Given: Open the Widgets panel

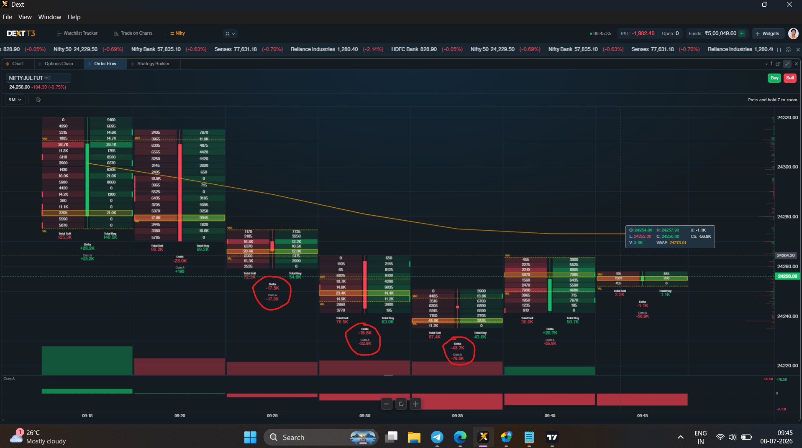Looking at the screenshot, I should click(x=767, y=33).
